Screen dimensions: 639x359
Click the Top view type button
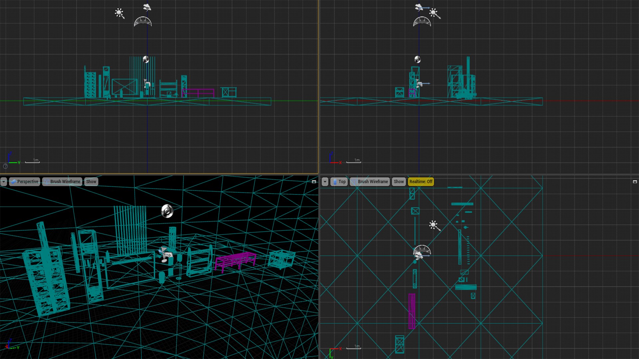(x=339, y=181)
